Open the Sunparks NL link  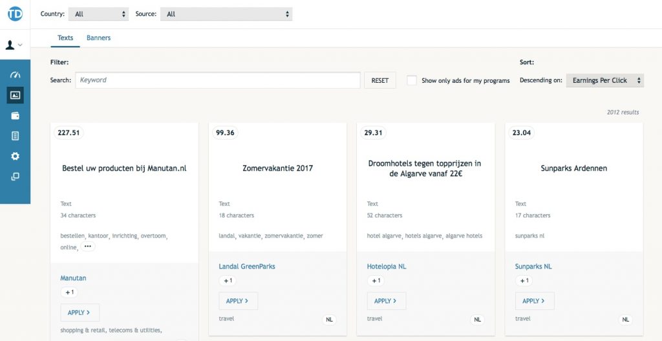coord(533,267)
